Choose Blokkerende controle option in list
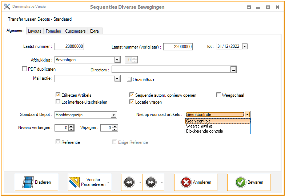This screenshot has height=196, width=285. coord(204,131)
